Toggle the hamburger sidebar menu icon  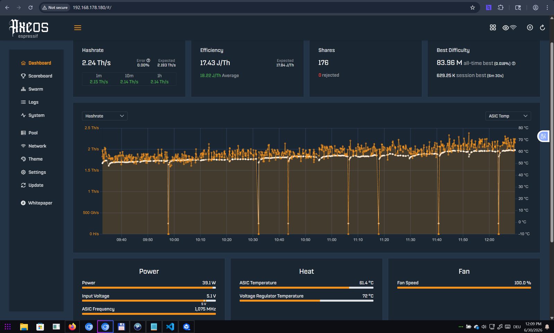[x=78, y=28]
